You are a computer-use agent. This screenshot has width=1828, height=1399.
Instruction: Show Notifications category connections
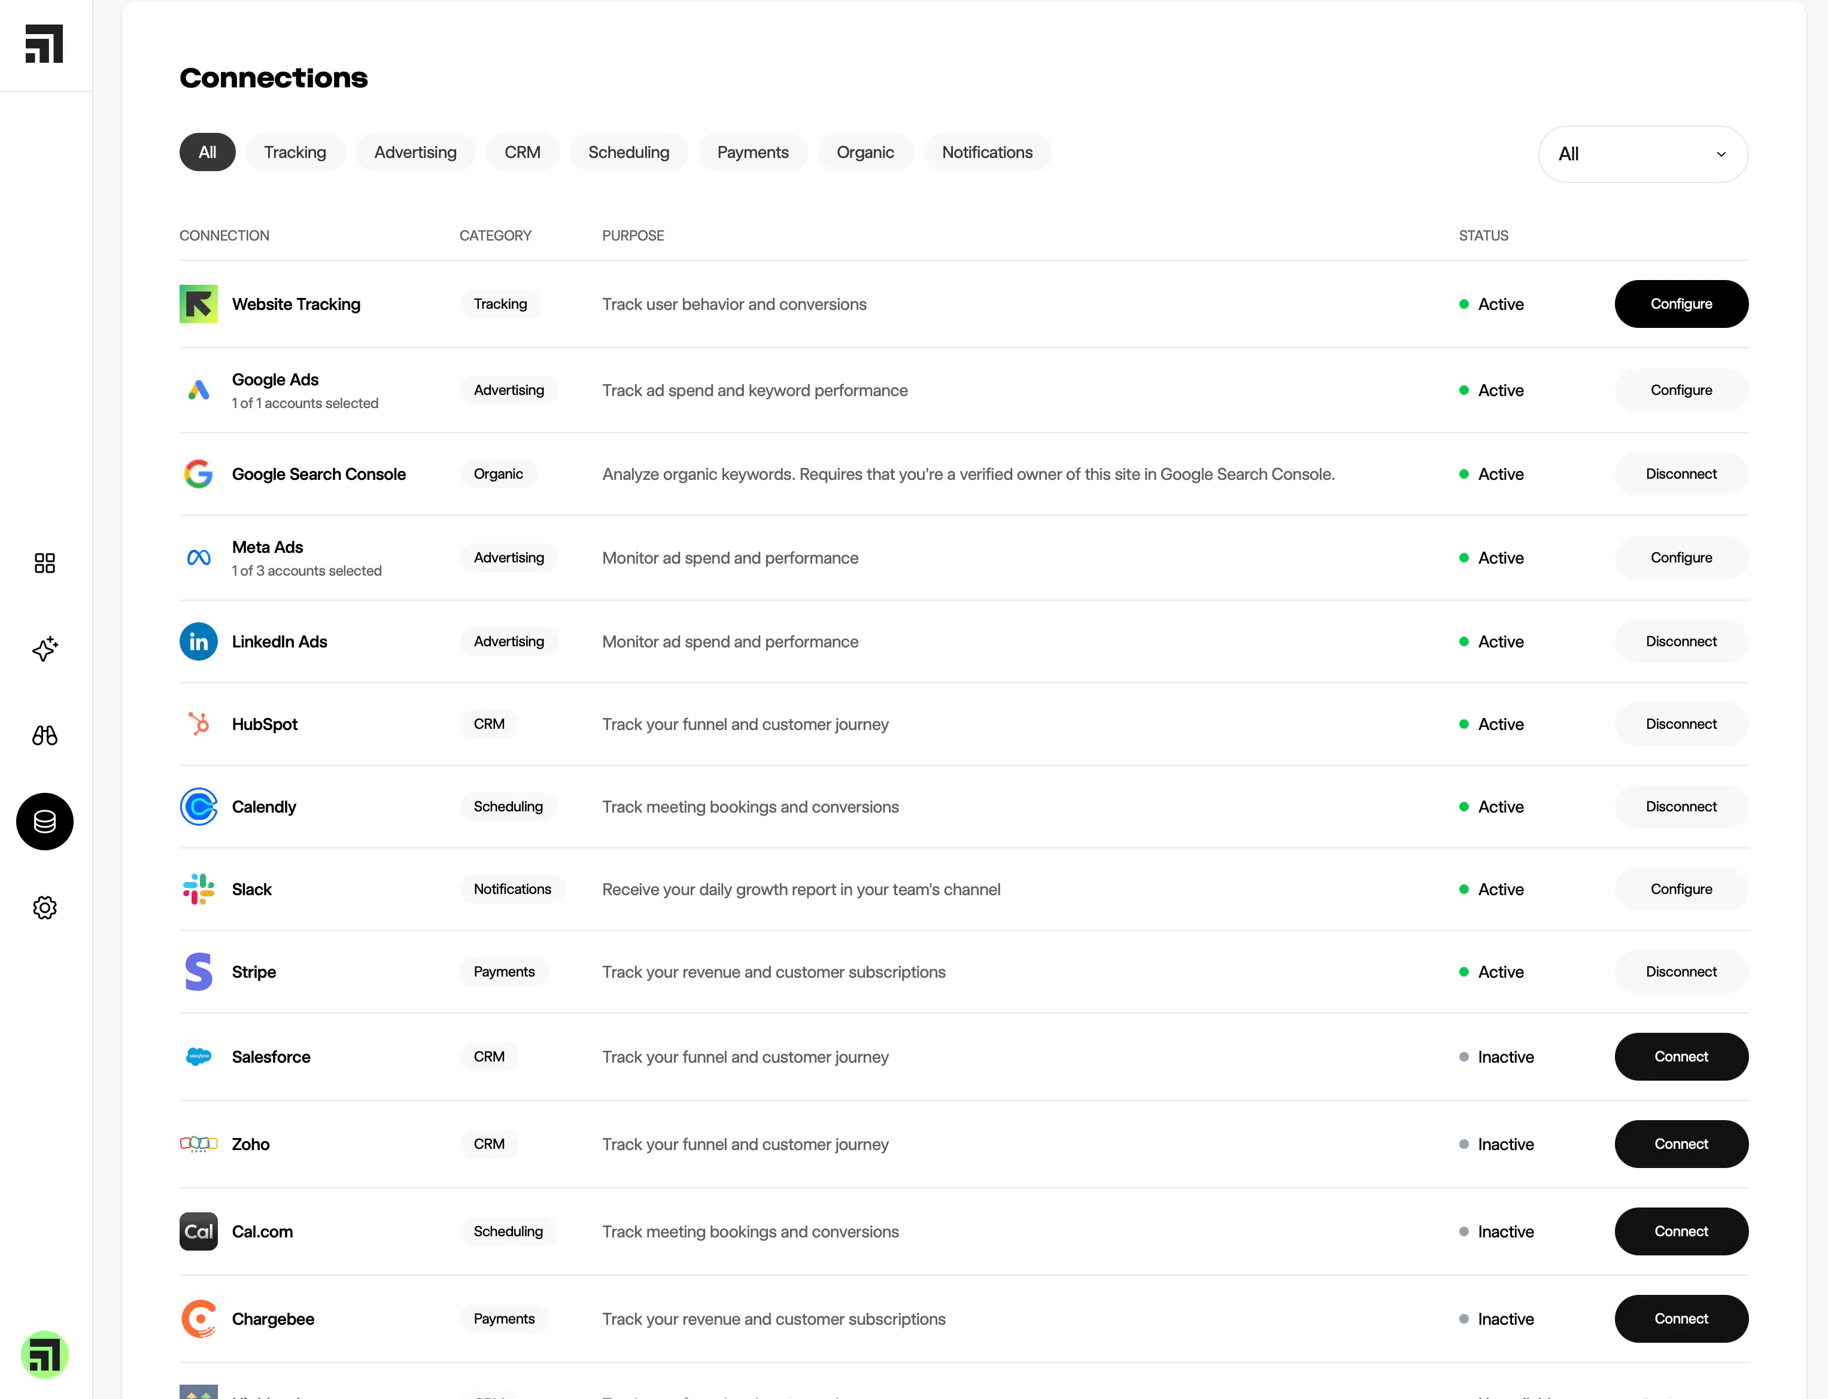(x=988, y=153)
